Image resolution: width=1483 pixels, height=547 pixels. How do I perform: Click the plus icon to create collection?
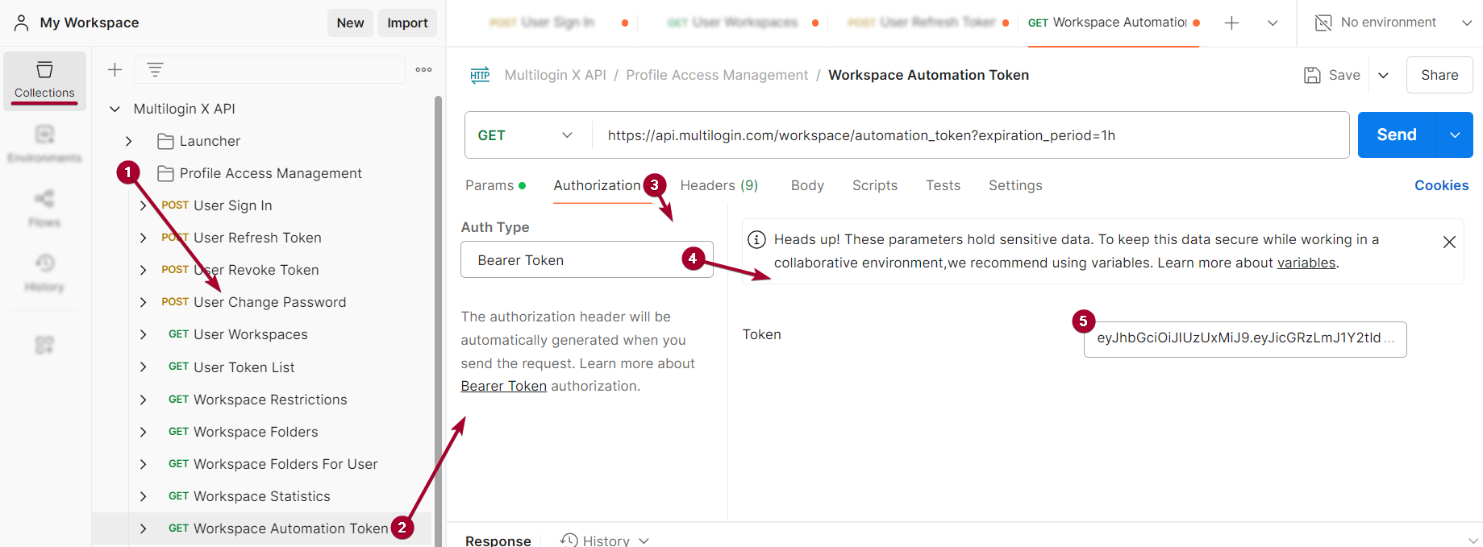115,70
